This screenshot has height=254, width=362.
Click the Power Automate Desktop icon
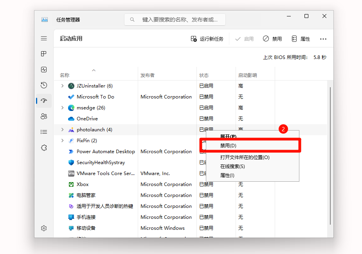(71, 152)
